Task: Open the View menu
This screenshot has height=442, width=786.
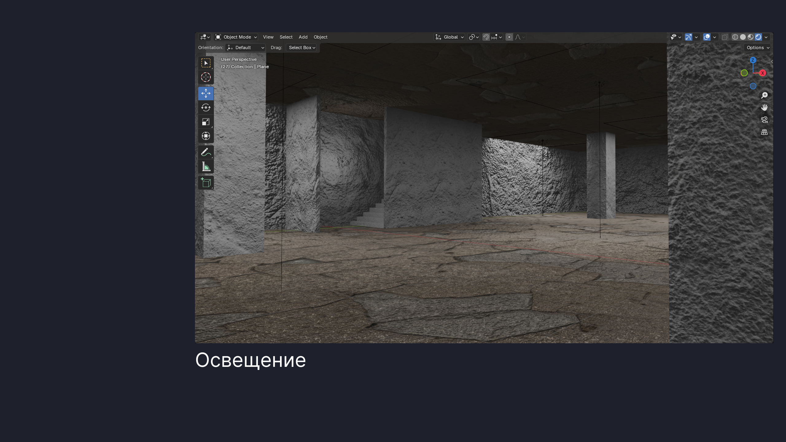Action: point(268,37)
